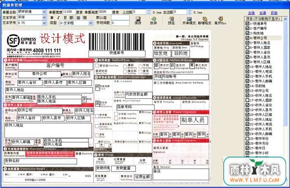Toggle bold B formatting

[x=52, y=18]
